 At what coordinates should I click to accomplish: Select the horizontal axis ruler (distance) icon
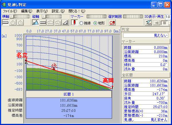pos(5,23)
